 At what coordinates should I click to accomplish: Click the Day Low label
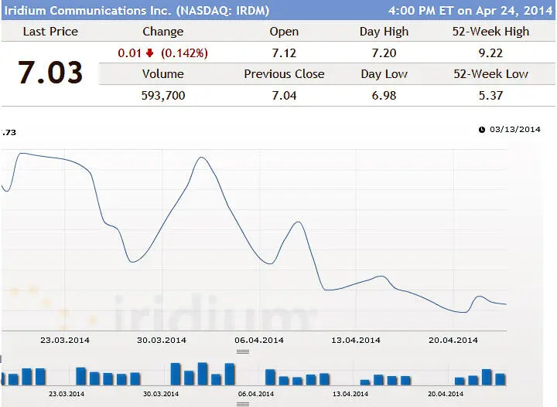384,74
